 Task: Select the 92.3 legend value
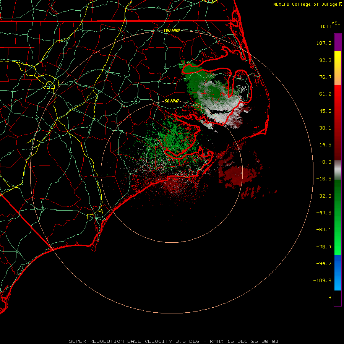[325, 60]
